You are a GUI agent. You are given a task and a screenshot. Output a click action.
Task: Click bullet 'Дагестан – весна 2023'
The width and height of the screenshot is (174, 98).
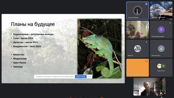pyautogui.click(x=25, y=42)
